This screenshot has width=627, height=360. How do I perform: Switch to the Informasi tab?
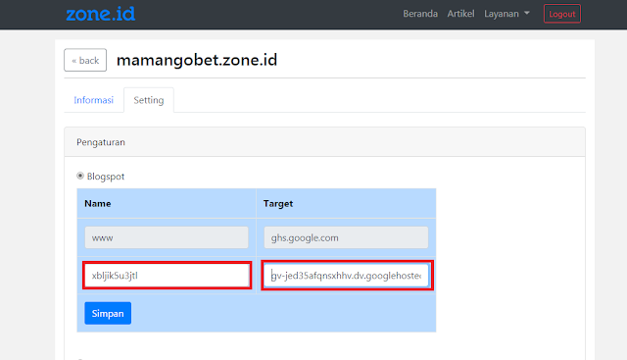[x=94, y=100]
